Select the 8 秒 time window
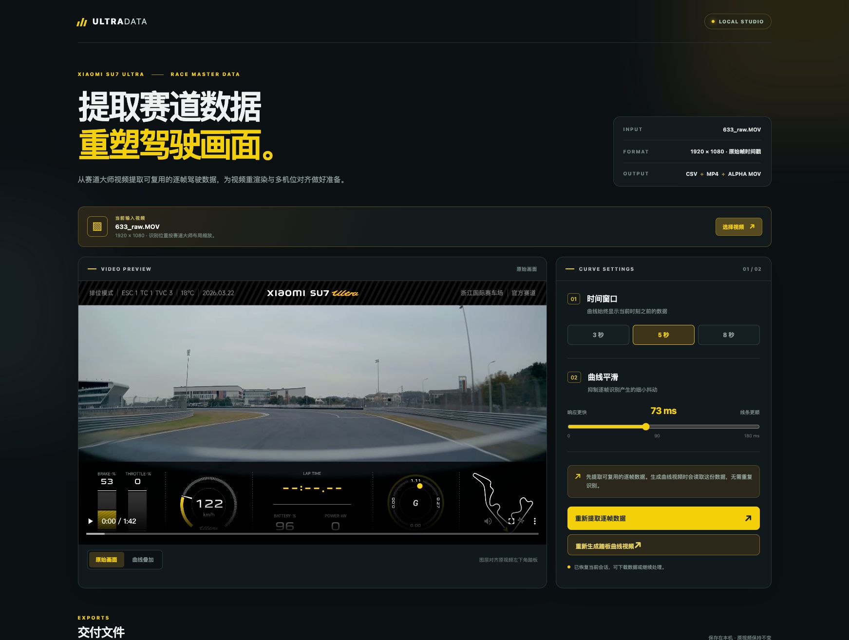 (729, 335)
